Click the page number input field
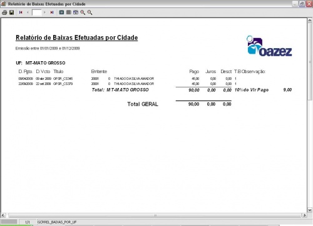The image size is (313, 226). pos(37,12)
